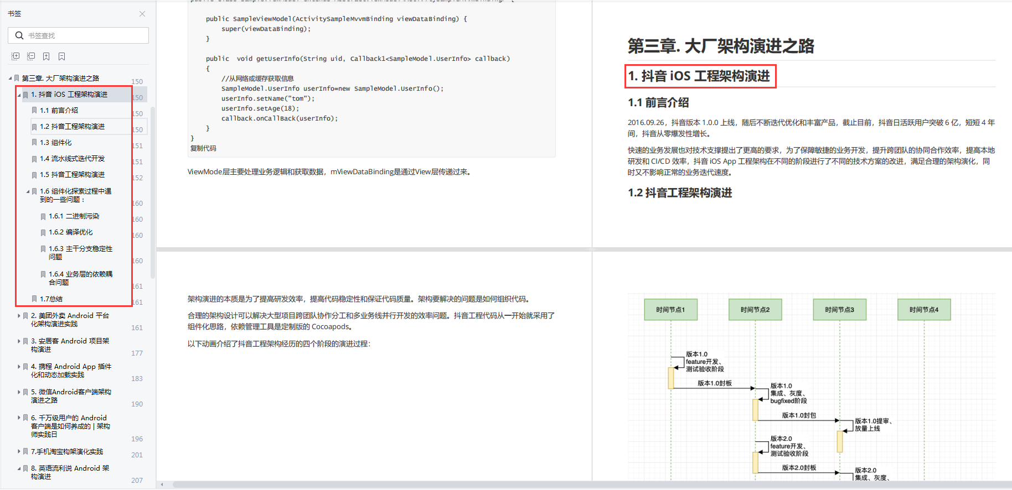Open bookmark 1.6.4 业务层的依赖耦合问题
The width and height of the screenshot is (1012, 490).
click(x=80, y=278)
